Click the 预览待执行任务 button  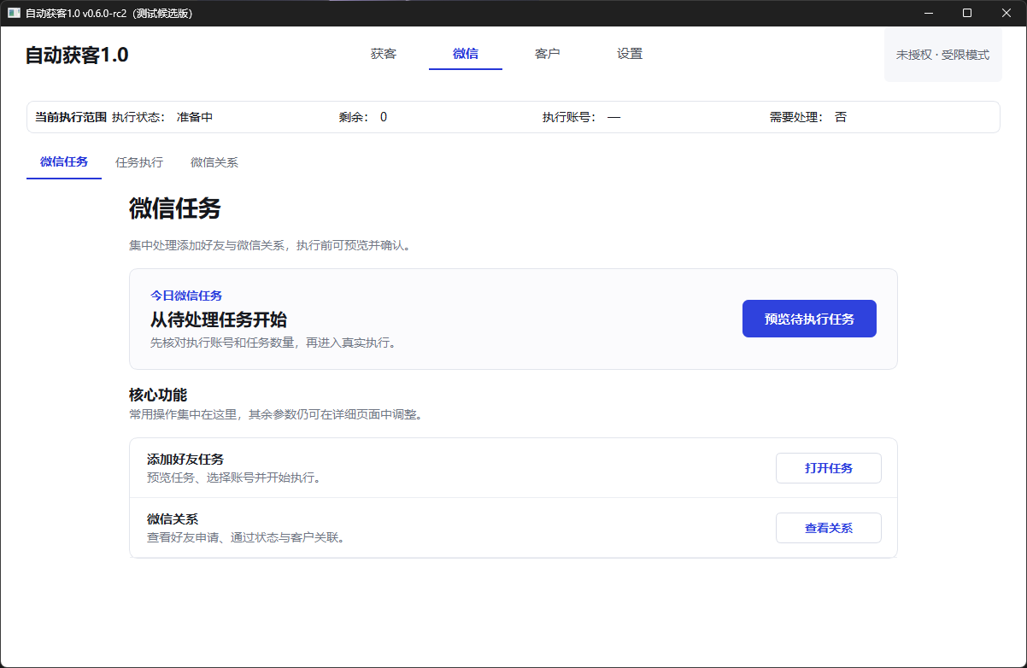tap(809, 319)
